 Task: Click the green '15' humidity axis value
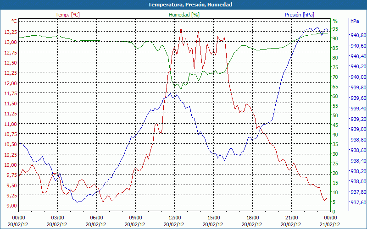[x=335, y=183]
